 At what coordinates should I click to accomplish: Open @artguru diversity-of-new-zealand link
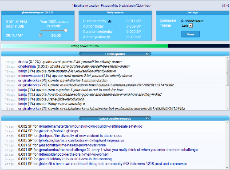pyautogui.click(x=80, y=136)
